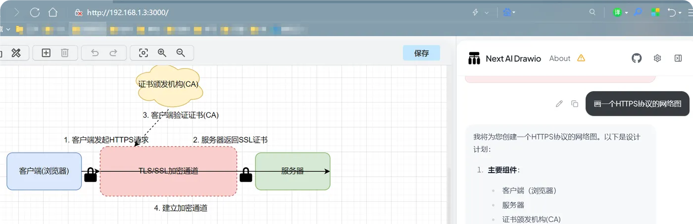
Task: Zoom in on the diagram canvas
Action: (x=162, y=53)
